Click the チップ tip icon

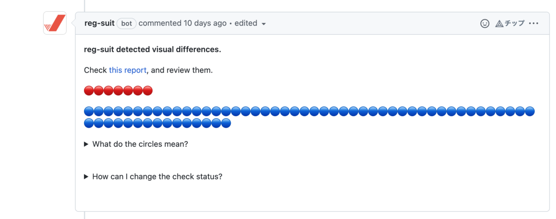(x=499, y=24)
